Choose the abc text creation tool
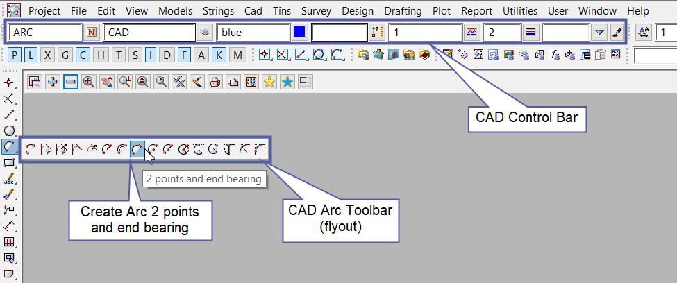Viewport: 677px width, 283px height. [9, 178]
